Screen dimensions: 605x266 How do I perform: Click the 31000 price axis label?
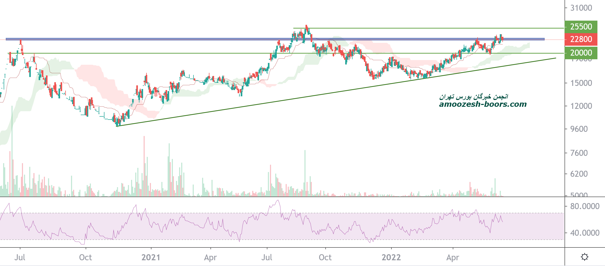581,8
